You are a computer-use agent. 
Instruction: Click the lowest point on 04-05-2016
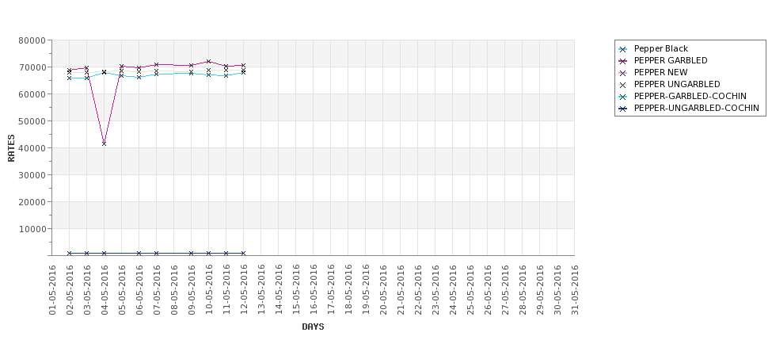coord(104,143)
